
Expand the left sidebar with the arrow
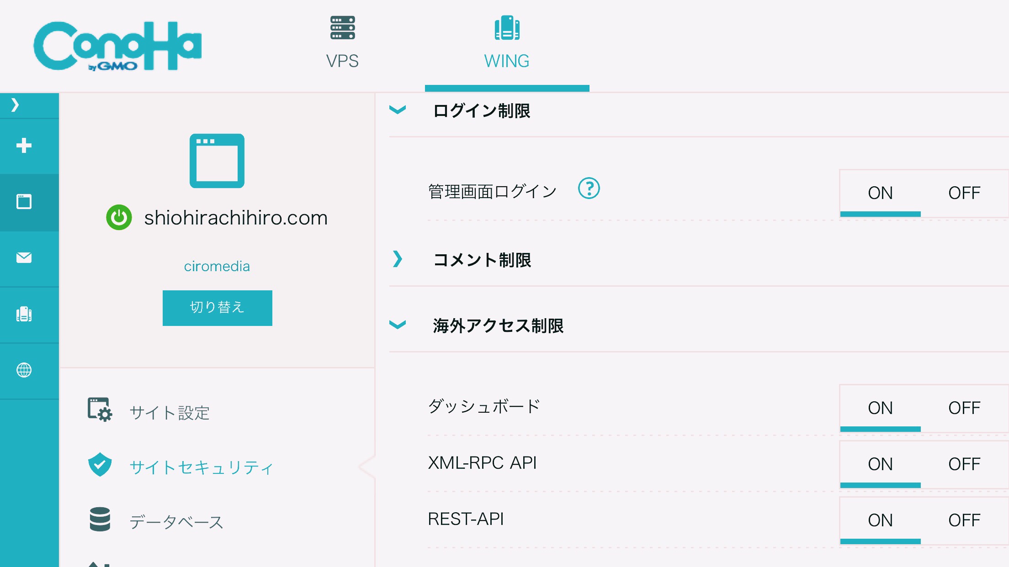(x=15, y=105)
